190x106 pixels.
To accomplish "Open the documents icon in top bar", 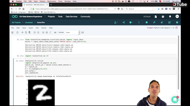I will pos(156,16).
